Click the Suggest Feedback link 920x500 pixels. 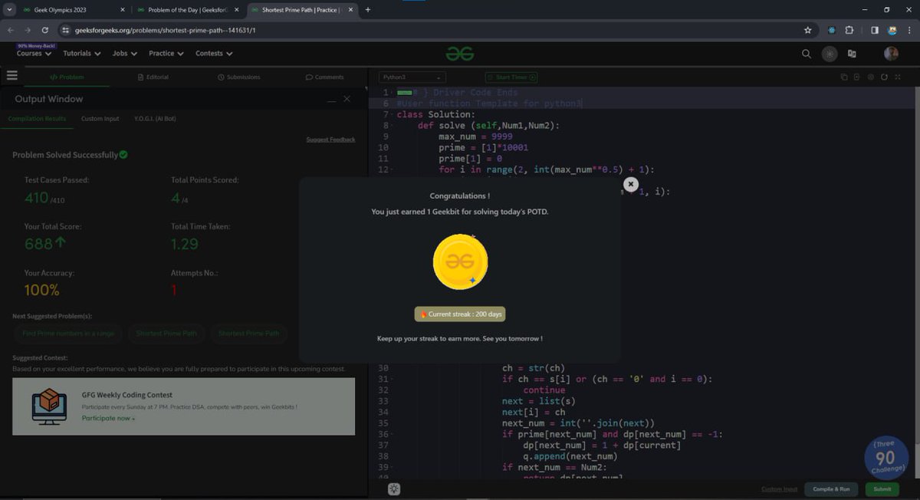(x=330, y=140)
